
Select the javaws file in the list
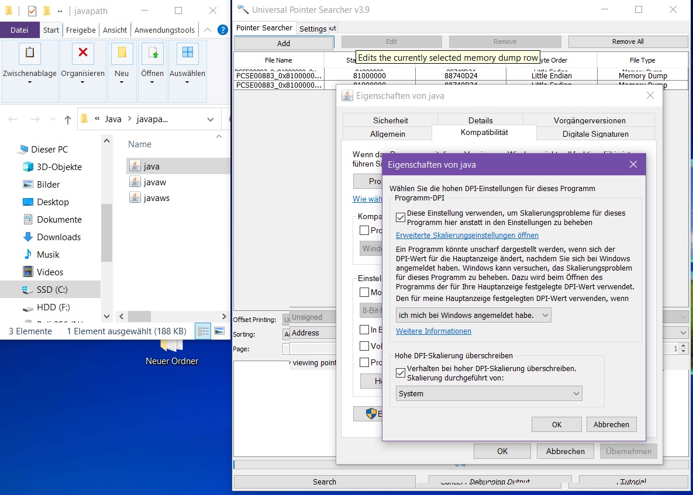tap(156, 198)
